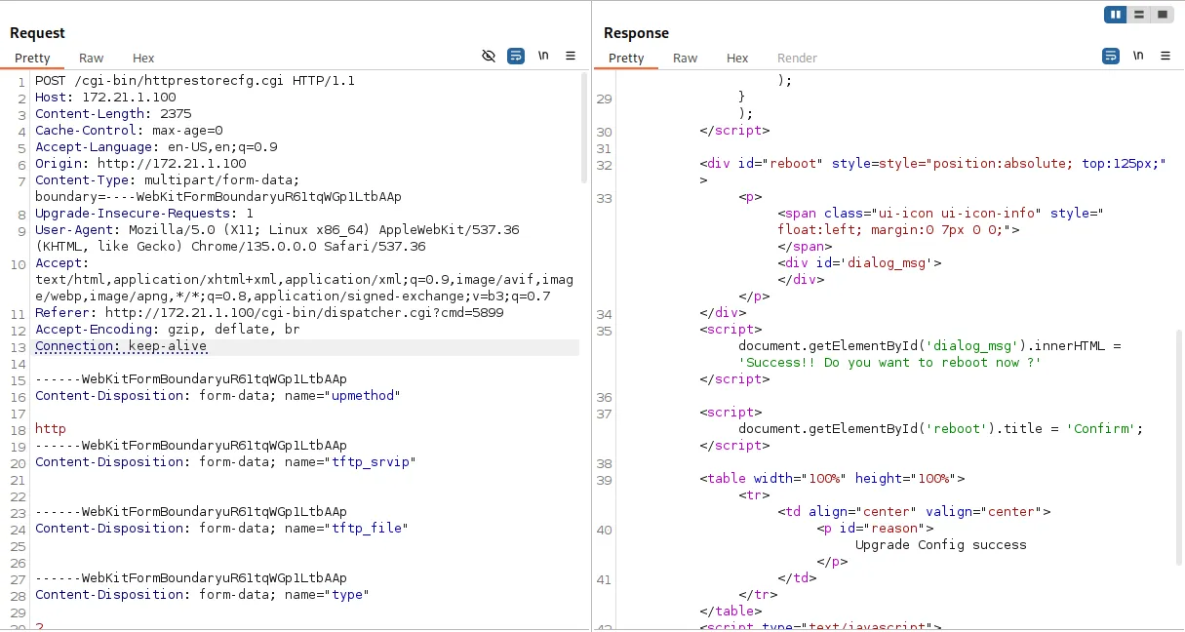Viewport: 1185px width, 632px height.
Task: Toggle \n non-printable chars in Response pane
Action: point(1138,57)
